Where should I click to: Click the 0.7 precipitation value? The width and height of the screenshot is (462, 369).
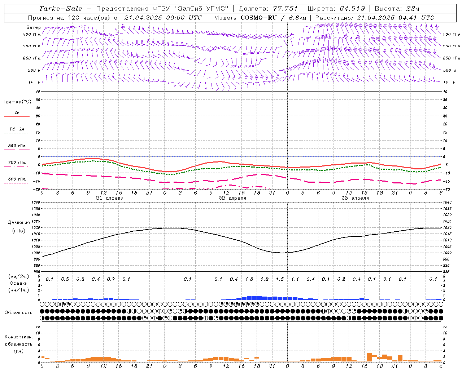pyautogui.click(x=111, y=279)
